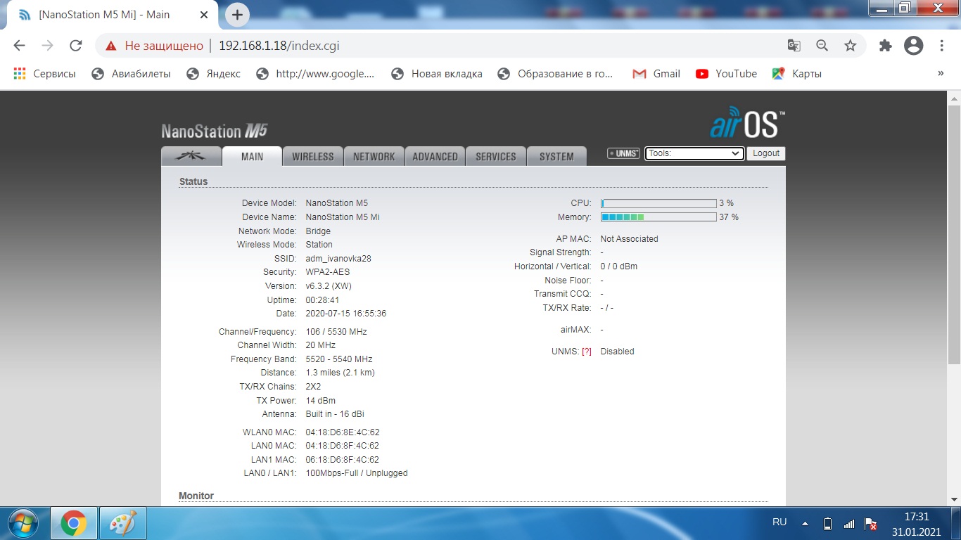Click the Memory usage bar
Image resolution: width=961 pixels, height=540 pixels.
click(x=658, y=217)
